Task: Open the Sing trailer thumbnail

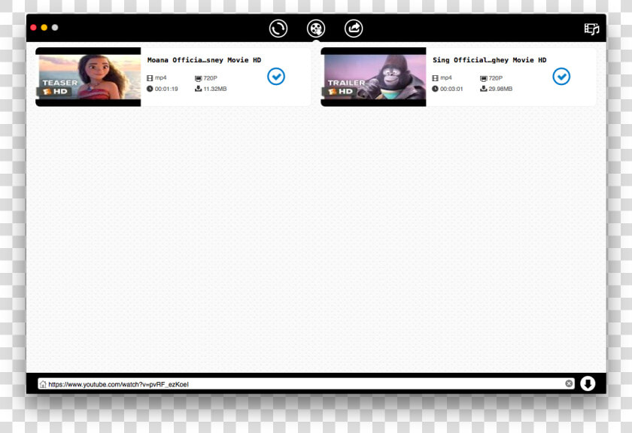Action: 374,77
